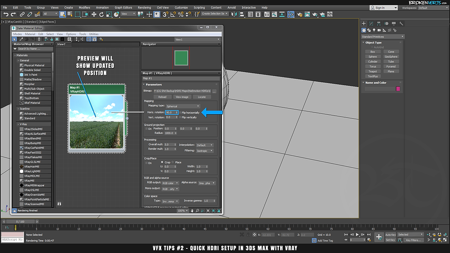
Task: Open Select by Name list tool
Action: click(70, 14)
